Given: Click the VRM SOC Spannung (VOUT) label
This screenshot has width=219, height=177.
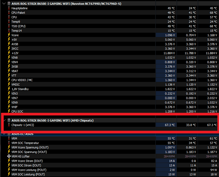Looking at the screenshot, I should pyautogui.click(x=29, y=152).
